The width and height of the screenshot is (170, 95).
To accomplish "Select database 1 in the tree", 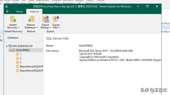I will point(19,54).
